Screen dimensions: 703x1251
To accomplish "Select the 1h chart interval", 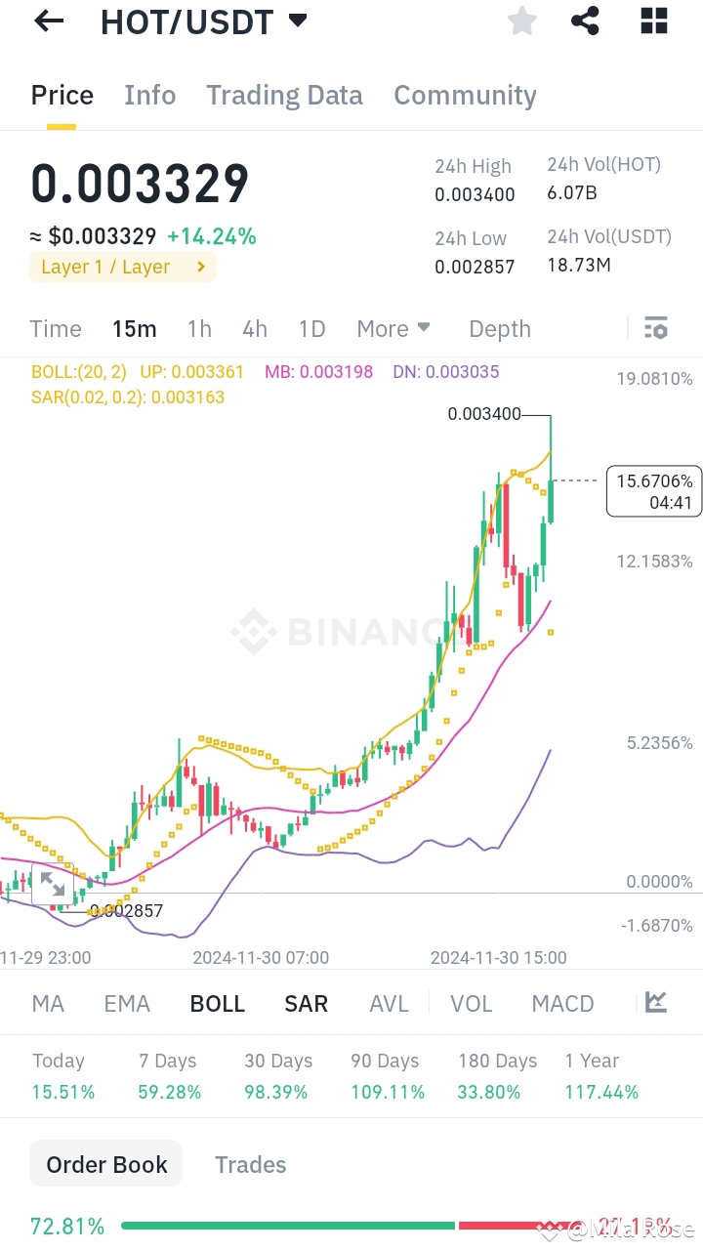I will point(199,328).
